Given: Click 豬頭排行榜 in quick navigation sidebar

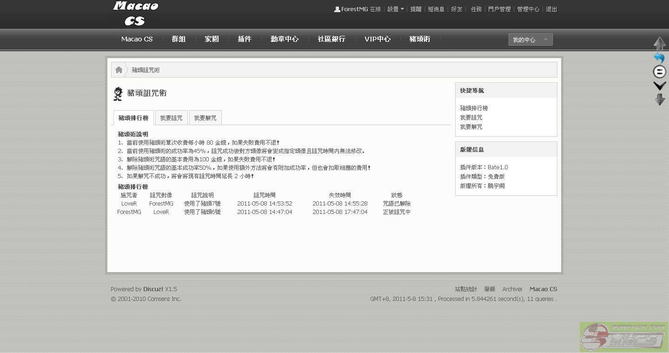Looking at the screenshot, I should click(x=474, y=108).
